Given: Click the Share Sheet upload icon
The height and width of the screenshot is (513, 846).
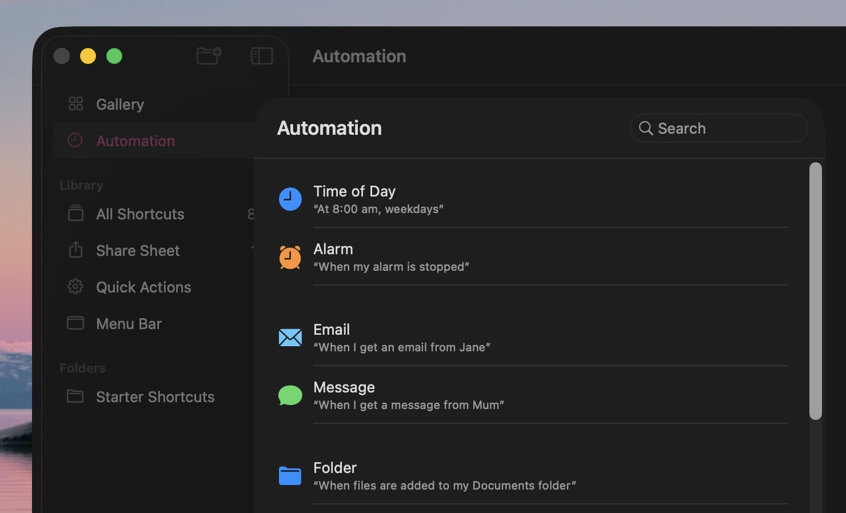Looking at the screenshot, I should (75, 250).
